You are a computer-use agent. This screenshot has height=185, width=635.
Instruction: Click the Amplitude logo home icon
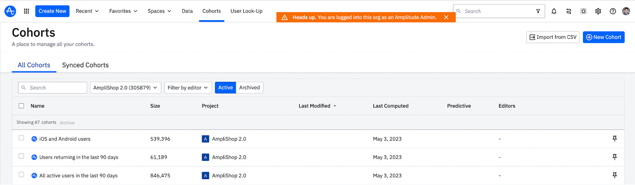[x=10, y=11]
